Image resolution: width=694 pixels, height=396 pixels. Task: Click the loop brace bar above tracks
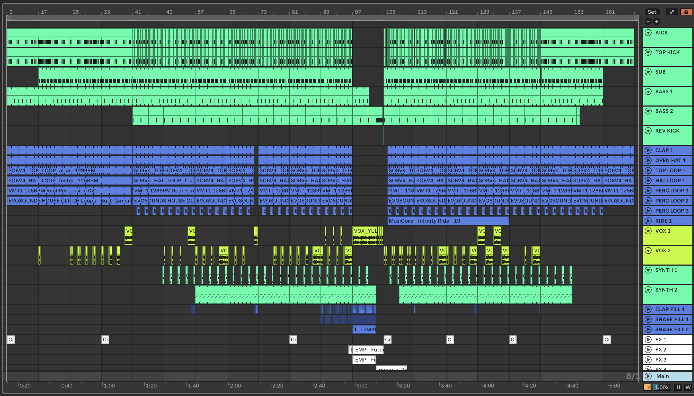[x=323, y=18]
